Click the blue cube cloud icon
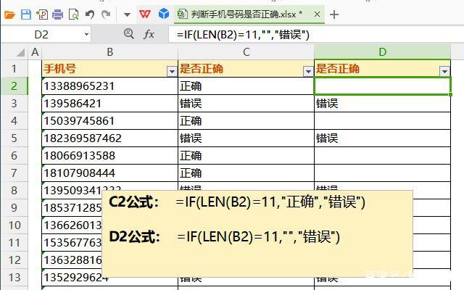464x290 pixels. 164,14
